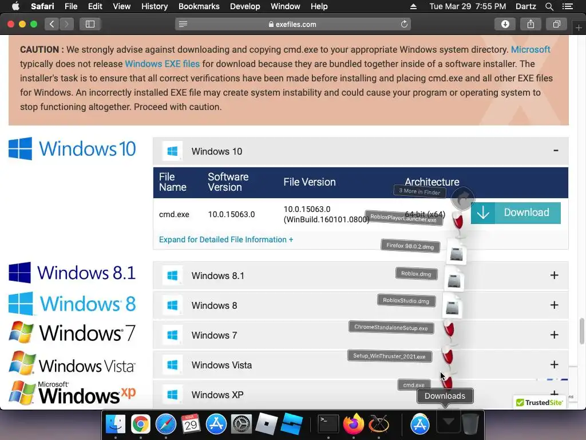Image resolution: width=586 pixels, height=440 pixels.
Task: Click the date and time in menu bar
Action: tap(468, 6)
